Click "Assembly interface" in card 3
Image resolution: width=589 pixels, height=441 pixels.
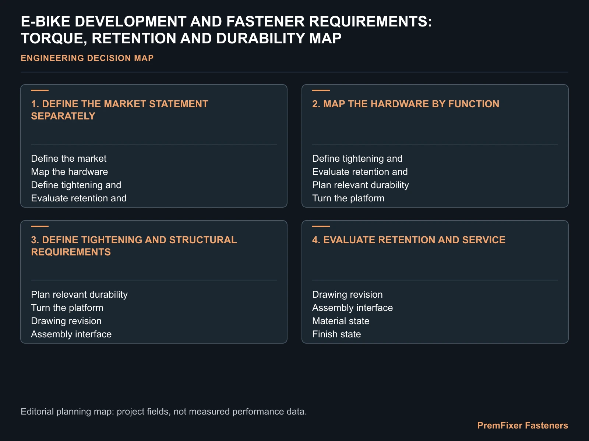pos(71,334)
